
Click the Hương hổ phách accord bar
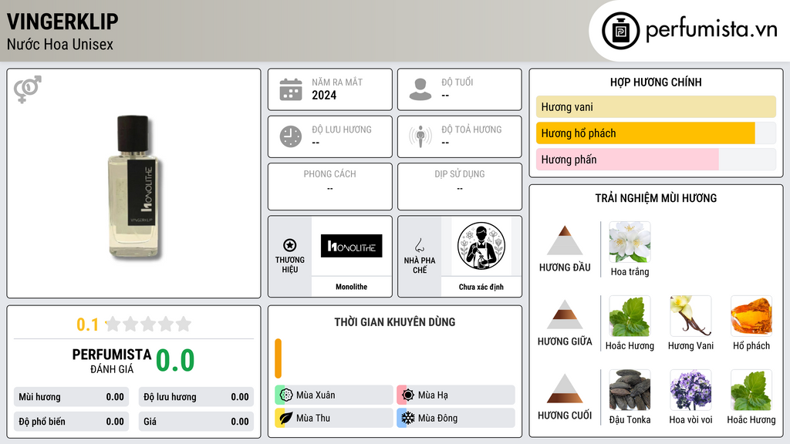[656, 133]
